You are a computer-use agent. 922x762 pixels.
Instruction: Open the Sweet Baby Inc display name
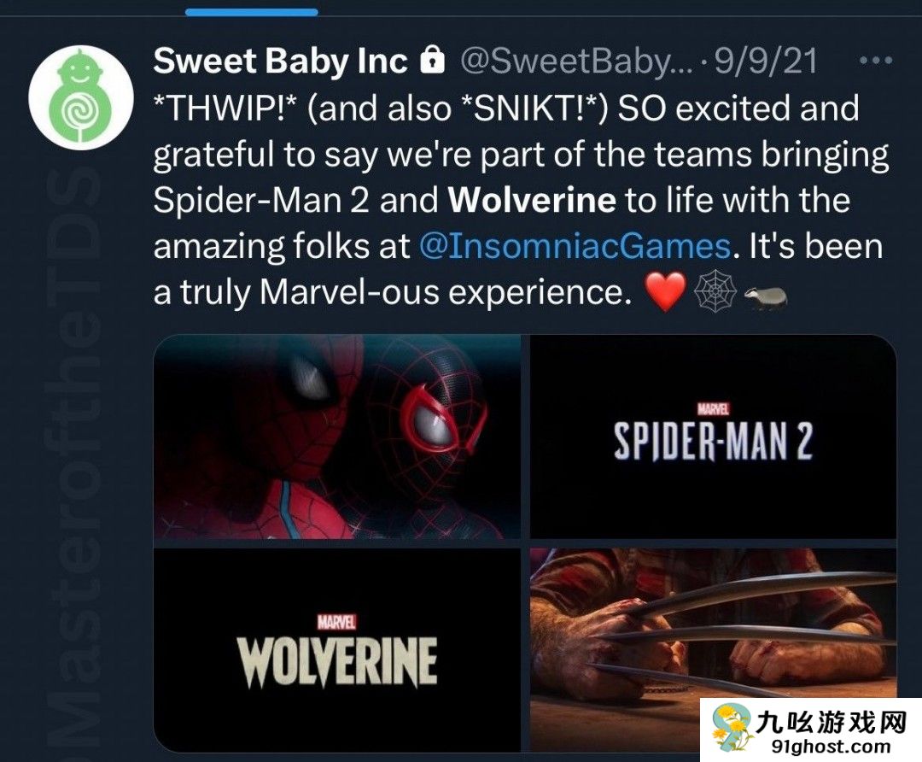tap(281, 62)
